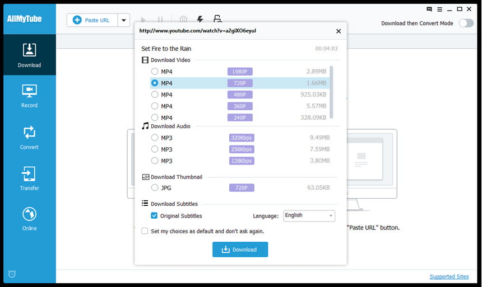Click the 00:04:03 duration text
Screen dimensions: 482x287
pos(326,49)
